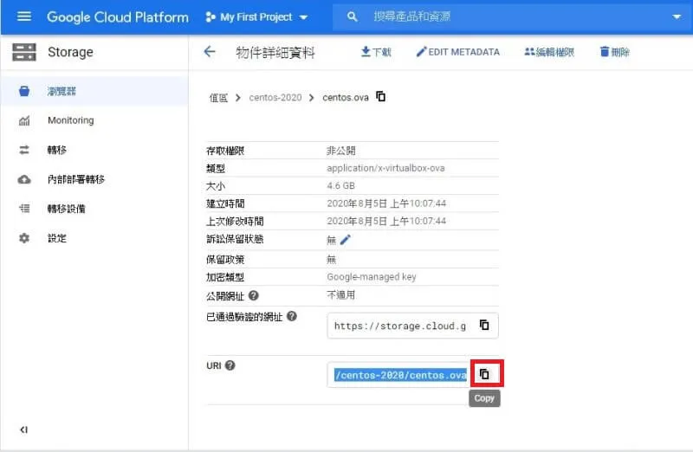693x452 pixels.
Task: Click the 物件詳細資料 page title
Action: (275, 53)
